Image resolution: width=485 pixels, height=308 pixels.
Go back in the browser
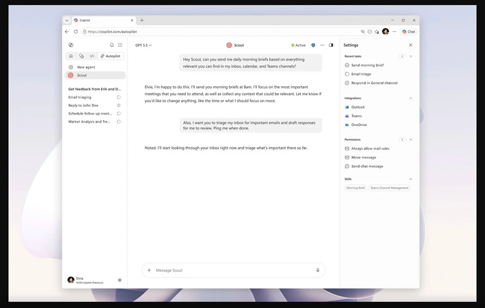click(67, 32)
